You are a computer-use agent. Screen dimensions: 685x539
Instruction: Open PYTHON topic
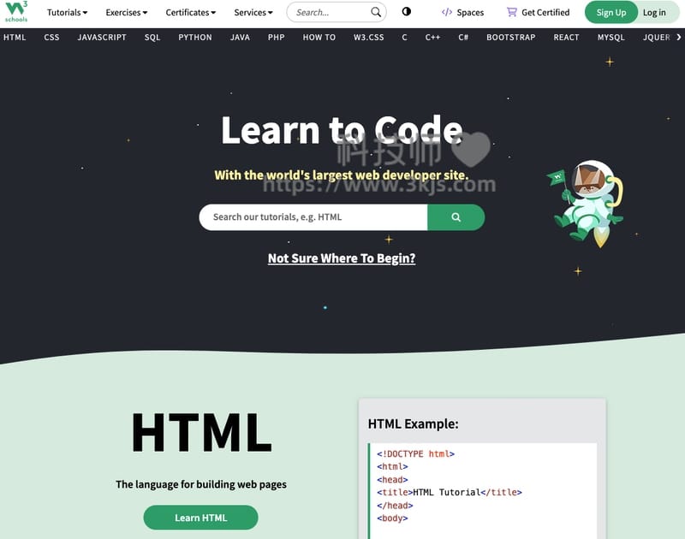click(195, 38)
